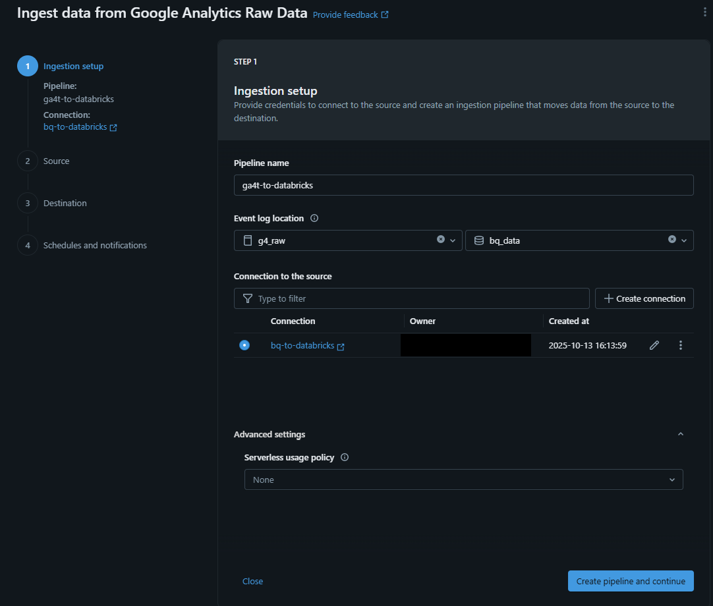Screen dimensions: 713x606
Task: Click the ga4t-to-databricks pipeline name in sidebar
Action: pyautogui.click(x=78, y=99)
